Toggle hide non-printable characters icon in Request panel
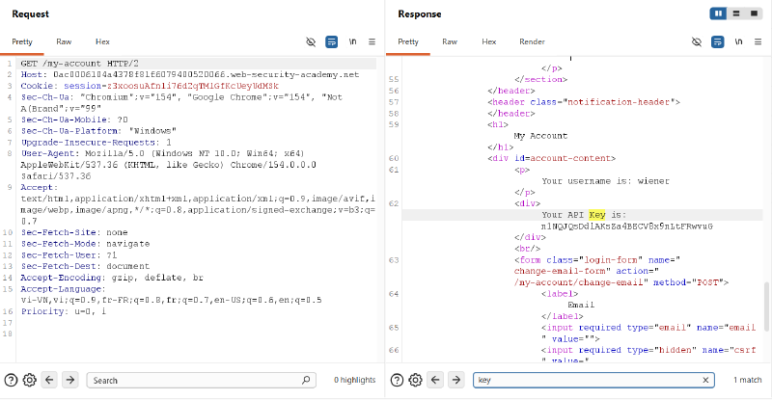The image size is (772, 400). [311, 41]
